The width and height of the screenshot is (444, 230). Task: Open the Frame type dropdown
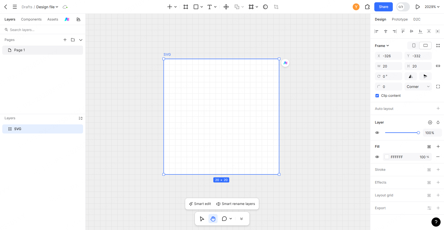(382, 46)
